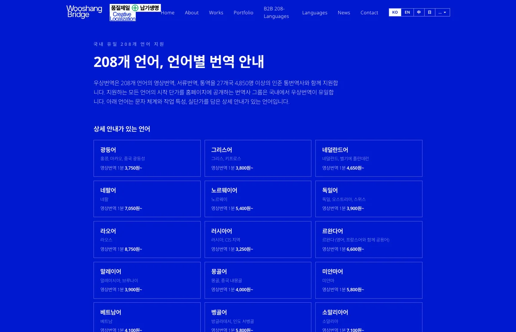Switch site language to EN

pos(407,12)
